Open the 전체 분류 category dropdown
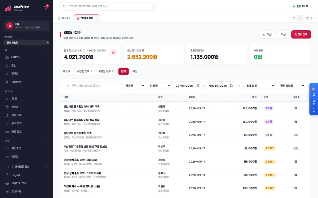318x198 pixels. 259,86
